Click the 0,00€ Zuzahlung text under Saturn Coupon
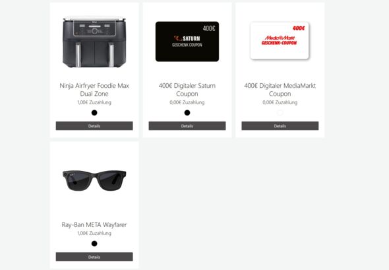The height and width of the screenshot is (270, 389). click(187, 102)
